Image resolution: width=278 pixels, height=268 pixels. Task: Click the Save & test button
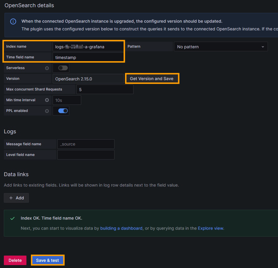click(47, 260)
